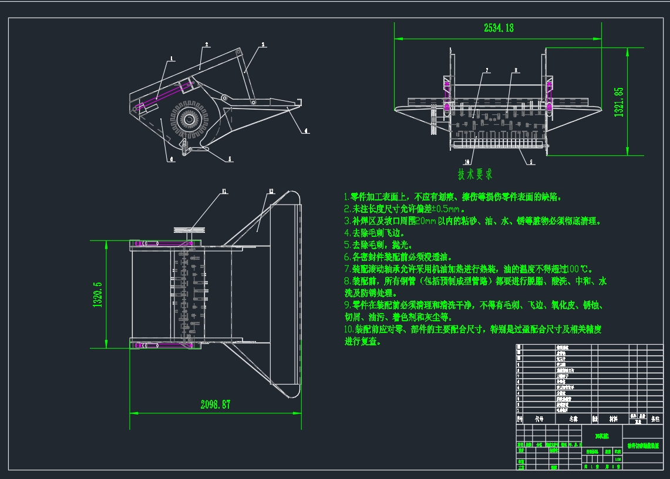Click part balloon label 9 in front view
Screen dimensions: 670x479
tap(531, 162)
